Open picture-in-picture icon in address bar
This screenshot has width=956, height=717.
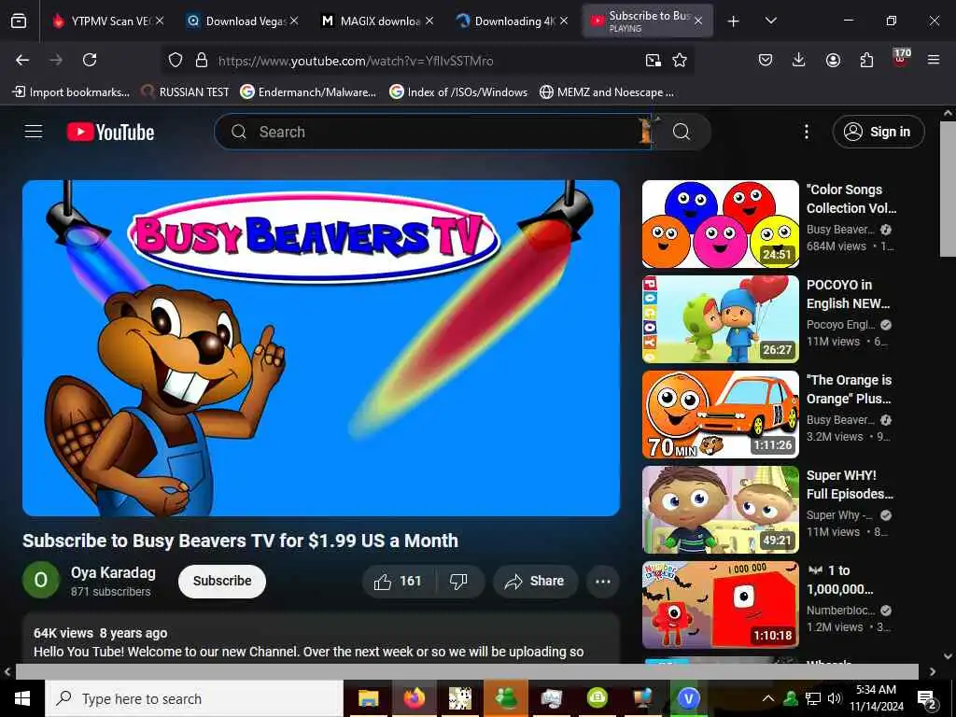coord(653,60)
